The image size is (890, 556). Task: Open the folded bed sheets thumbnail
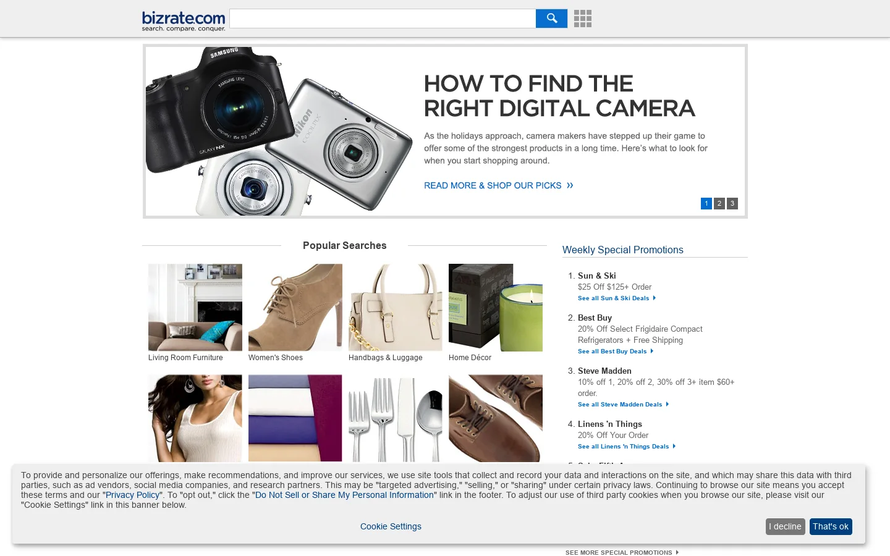295,418
